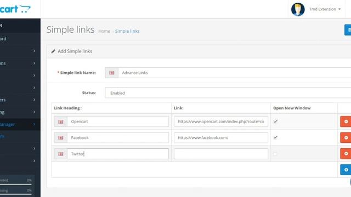Click the 'Status:' label
Image resolution: width=351 pixels, height=197 pixels.
point(89,92)
